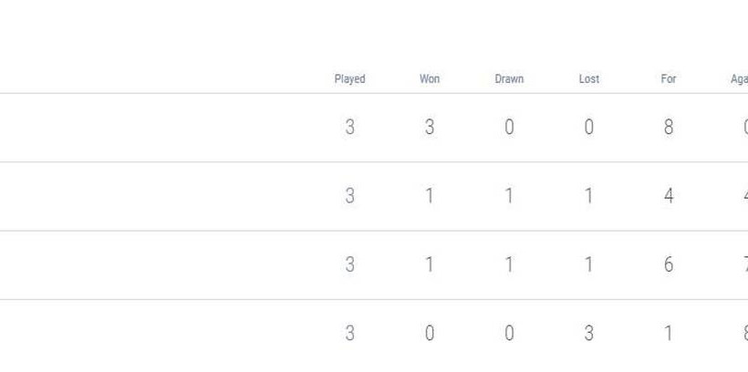This screenshot has width=748, height=372.
Task: Select the third row's Drawn value 1
Action: point(509,264)
